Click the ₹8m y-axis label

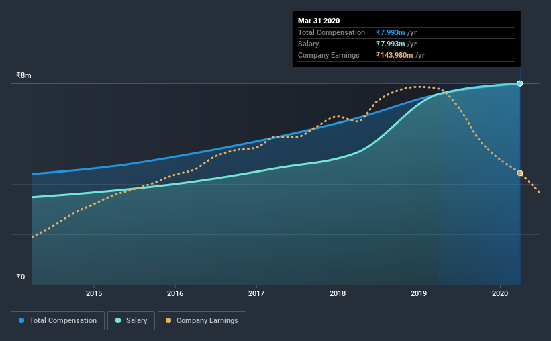click(23, 75)
